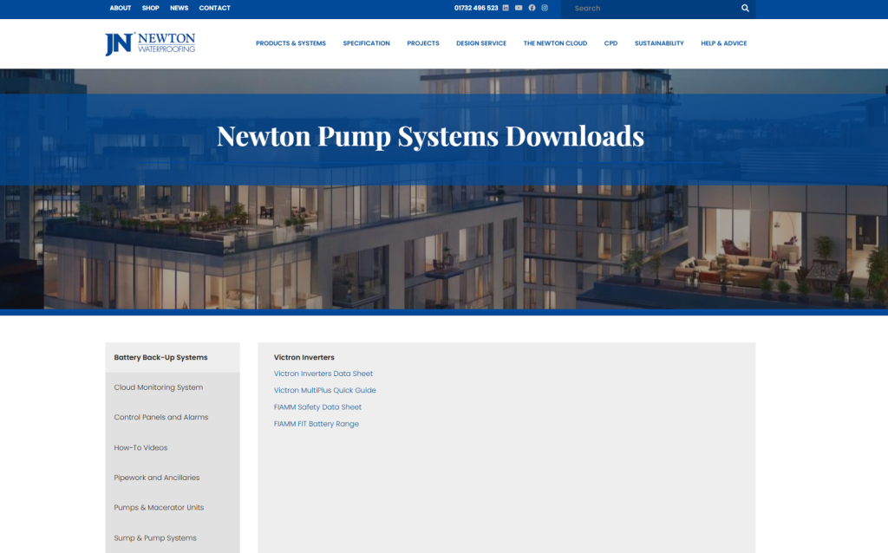Download Victron Inverters Data Sheet
This screenshot has width=888, height=553.
pos(323,374)
